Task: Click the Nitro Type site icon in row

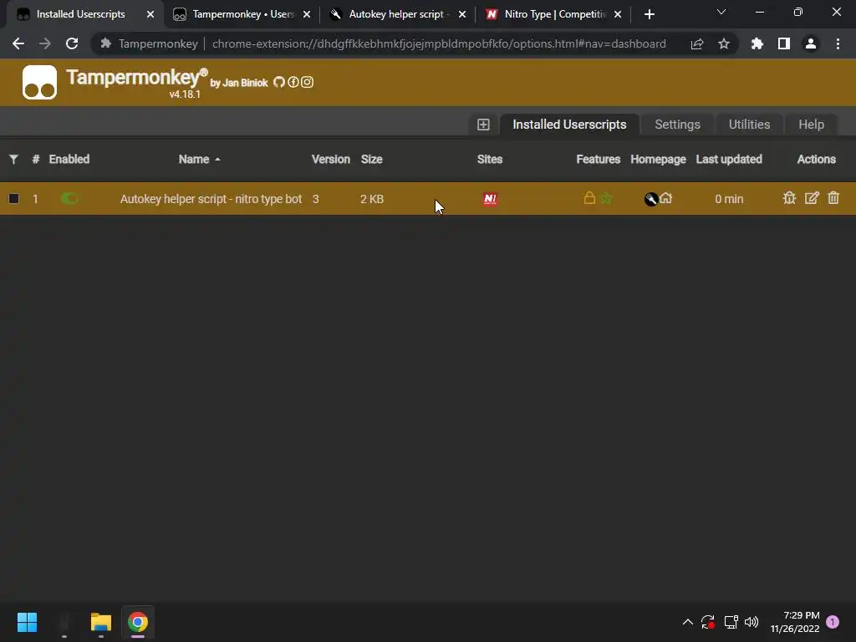Action: (490, 199)
